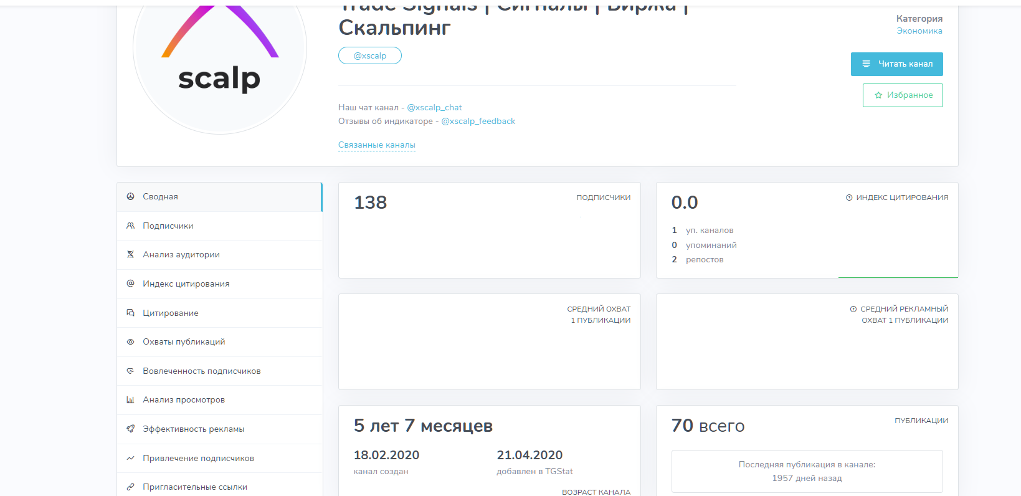Open the Экономика category link

point(919,31)
